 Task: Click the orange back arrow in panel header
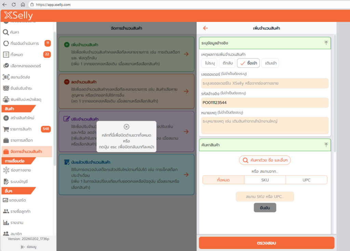205,28
